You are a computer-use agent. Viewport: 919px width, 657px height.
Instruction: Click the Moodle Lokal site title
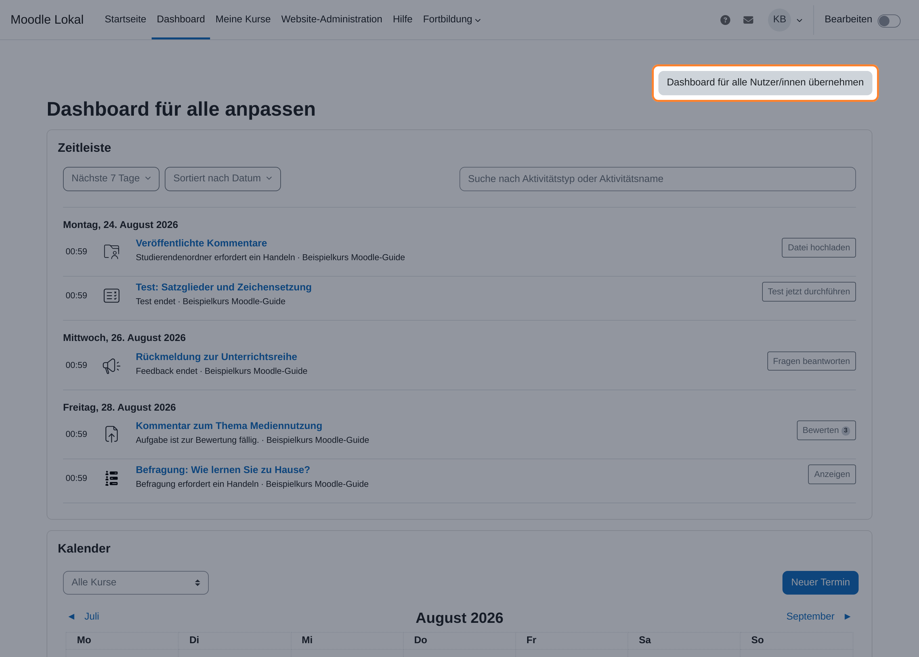click(x=47, y=19)
